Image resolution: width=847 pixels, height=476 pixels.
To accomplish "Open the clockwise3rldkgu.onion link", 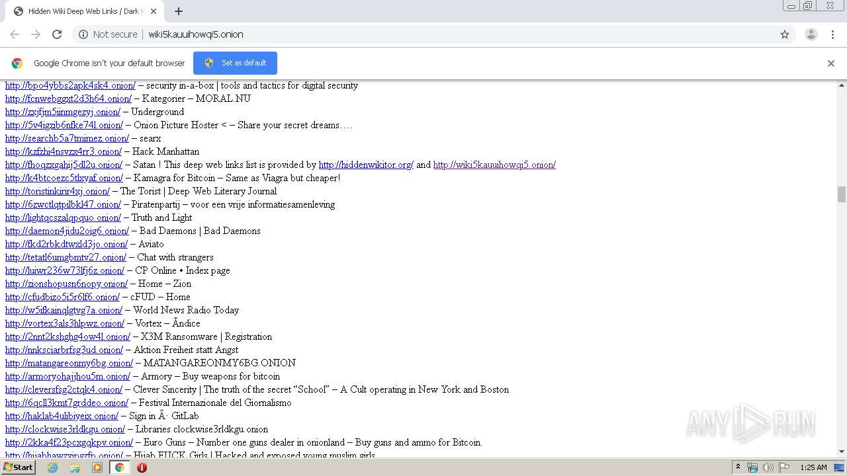I will pyautogui.click(x=65, y=429).
